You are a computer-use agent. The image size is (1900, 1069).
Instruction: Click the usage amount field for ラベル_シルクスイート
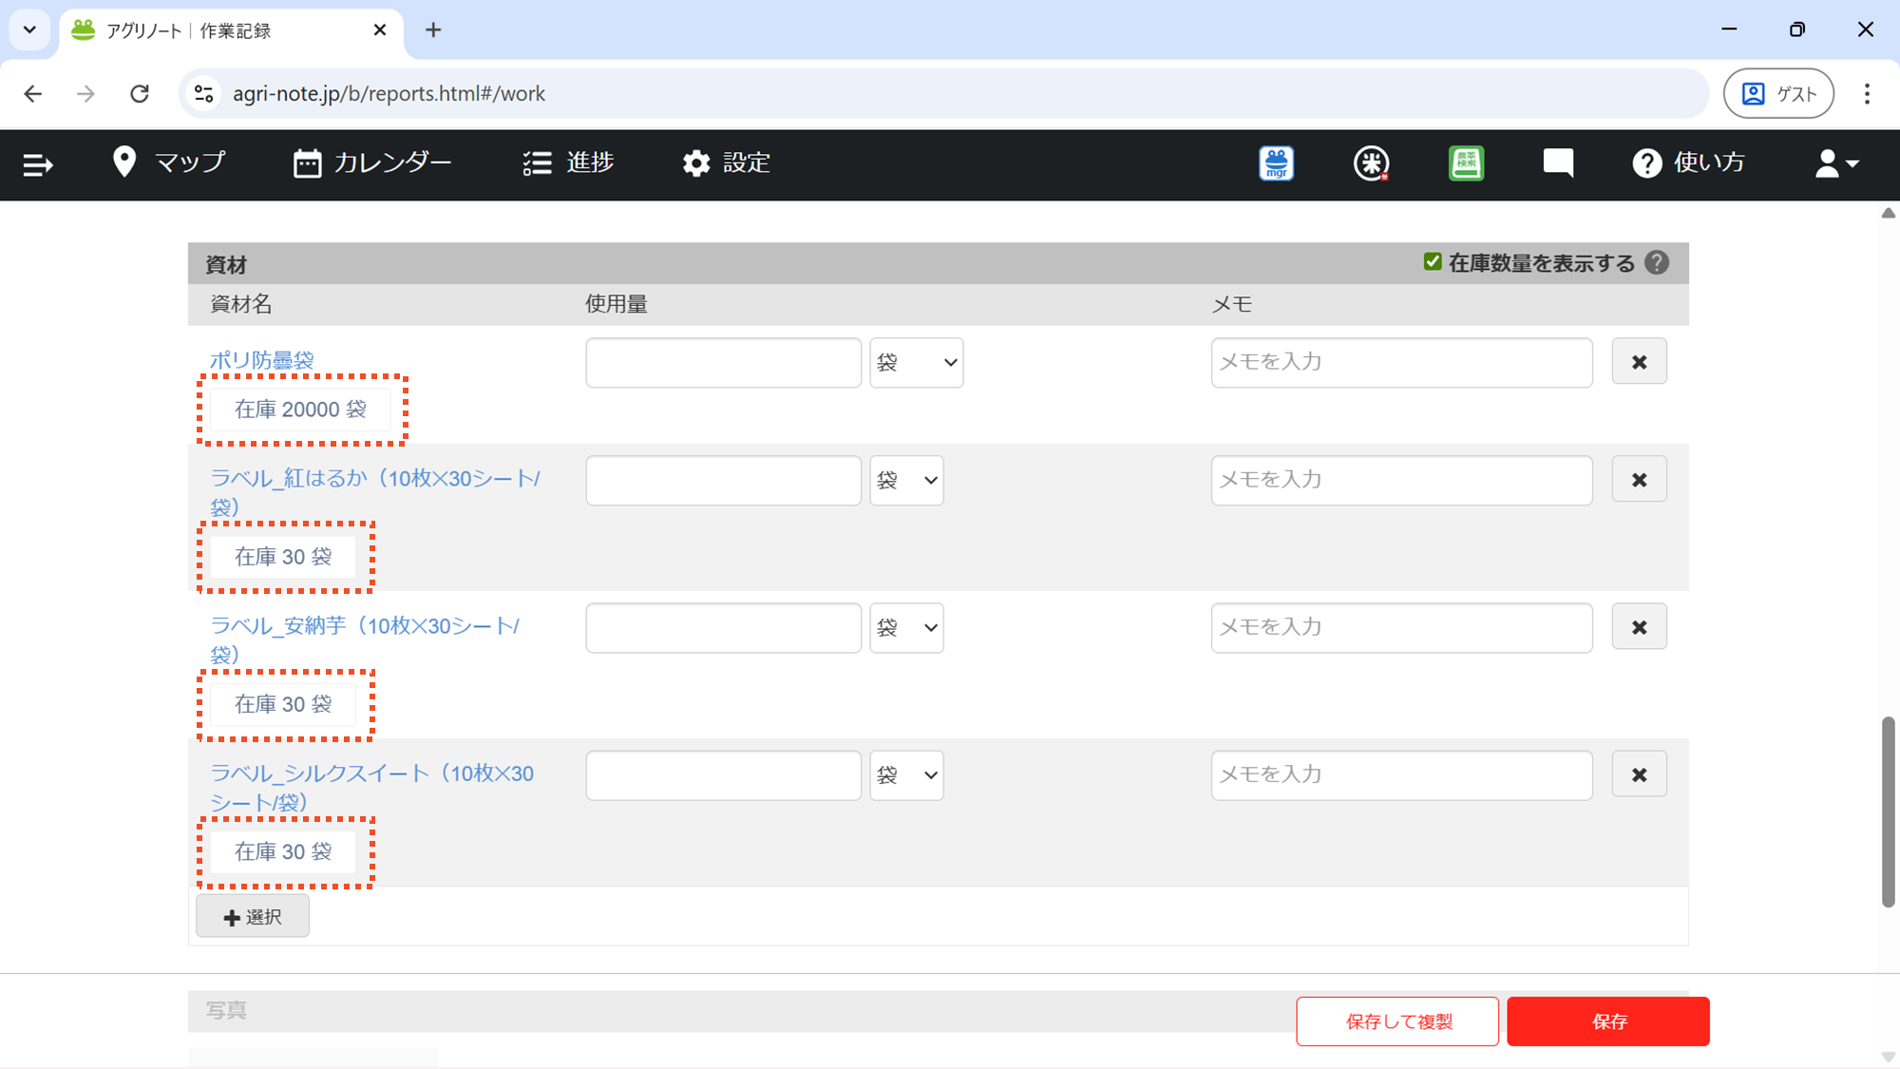point(724,774)
